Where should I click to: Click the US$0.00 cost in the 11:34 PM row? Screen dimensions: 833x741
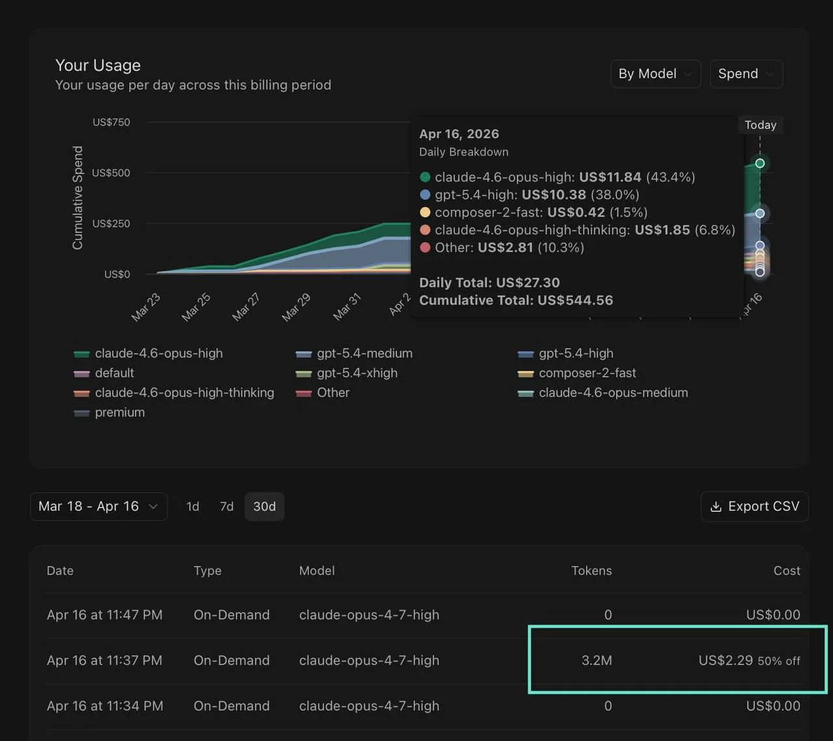pyautogui.click(x=773, y=706)
